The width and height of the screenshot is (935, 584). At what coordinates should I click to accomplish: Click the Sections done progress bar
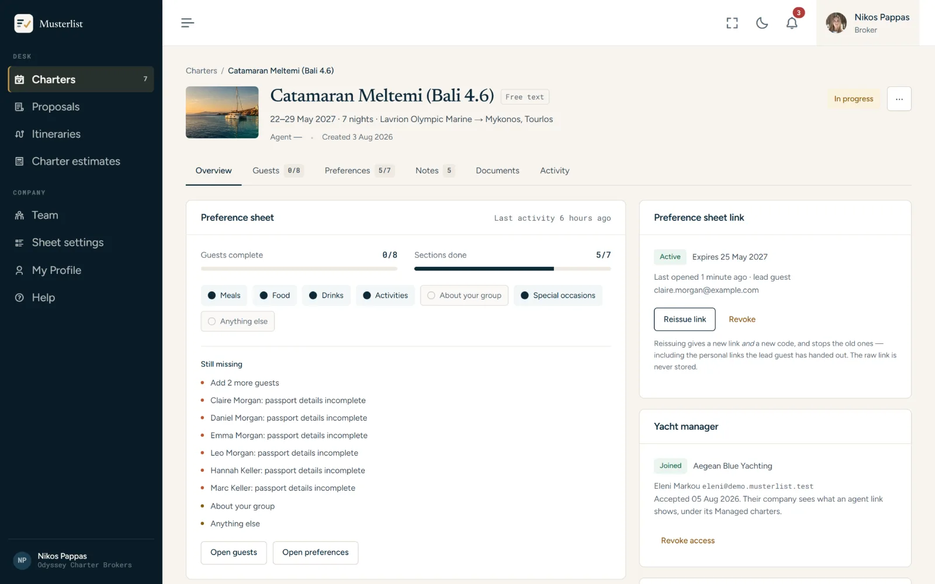[512, 269]
